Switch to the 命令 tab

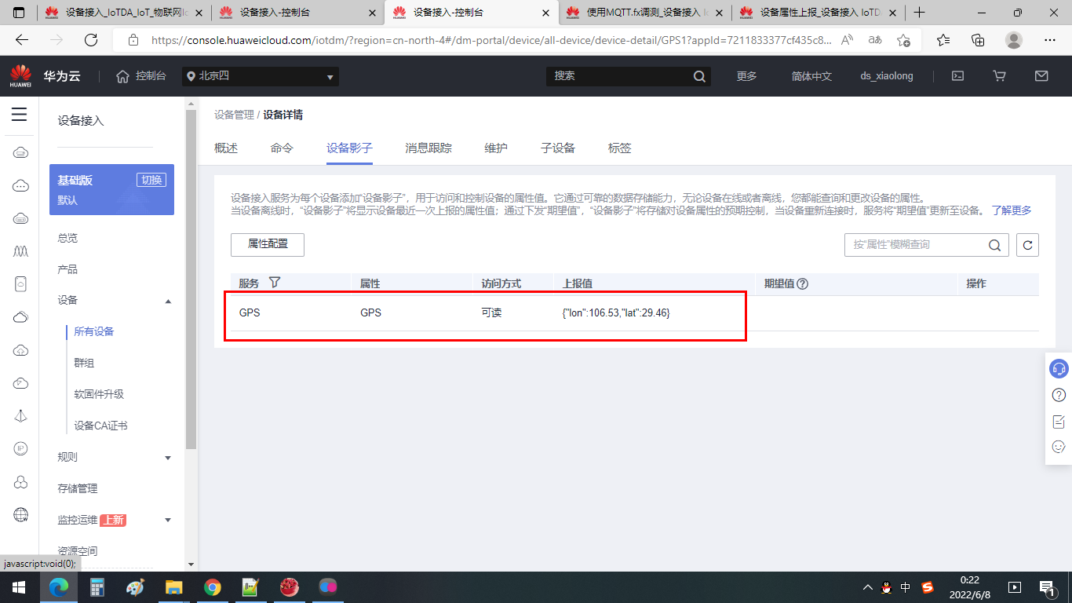(282, 148)
